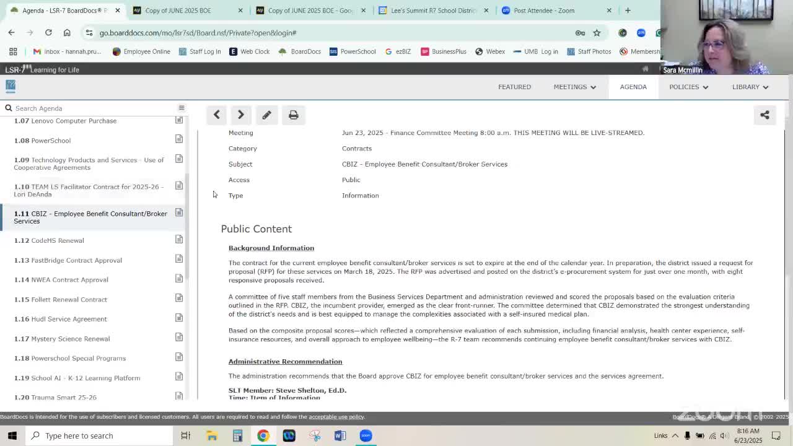Close the Agenda LSR-7 BoardDocs tab

click(117, 11)
